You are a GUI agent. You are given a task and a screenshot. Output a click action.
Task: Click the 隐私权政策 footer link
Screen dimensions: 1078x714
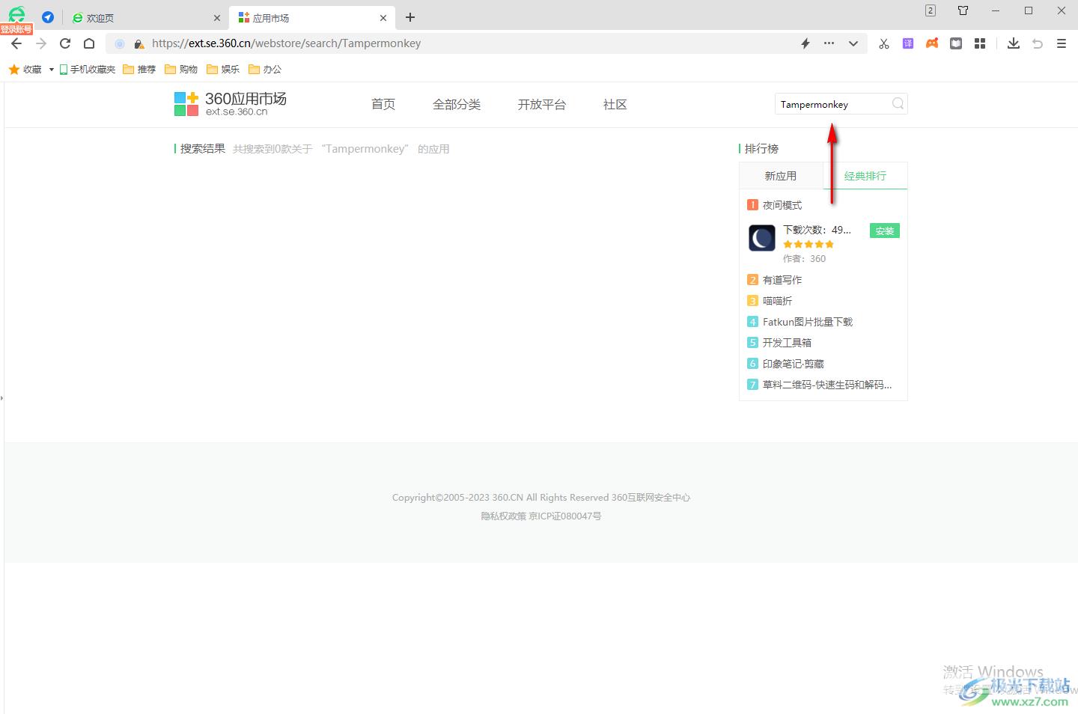(x=504, y=516)
